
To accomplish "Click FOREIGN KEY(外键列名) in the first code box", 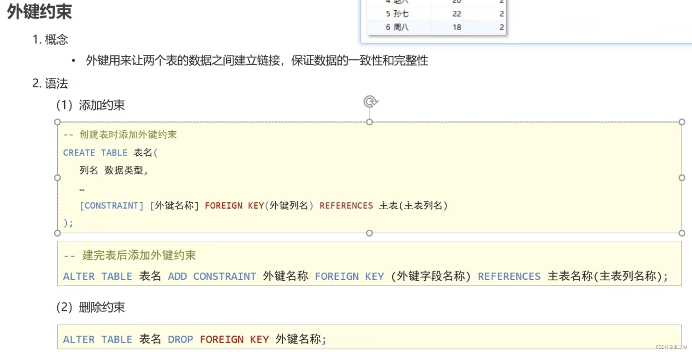I will [x=259, y=206].
